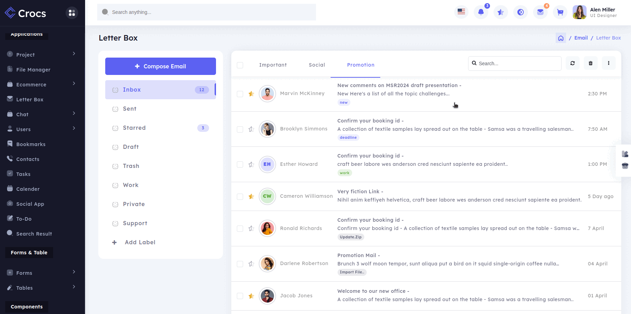The width and height of the screenshot is (631, 314).
Task: Click the Compose Email button
Action: pyautogui.click(x=160, y=66)
